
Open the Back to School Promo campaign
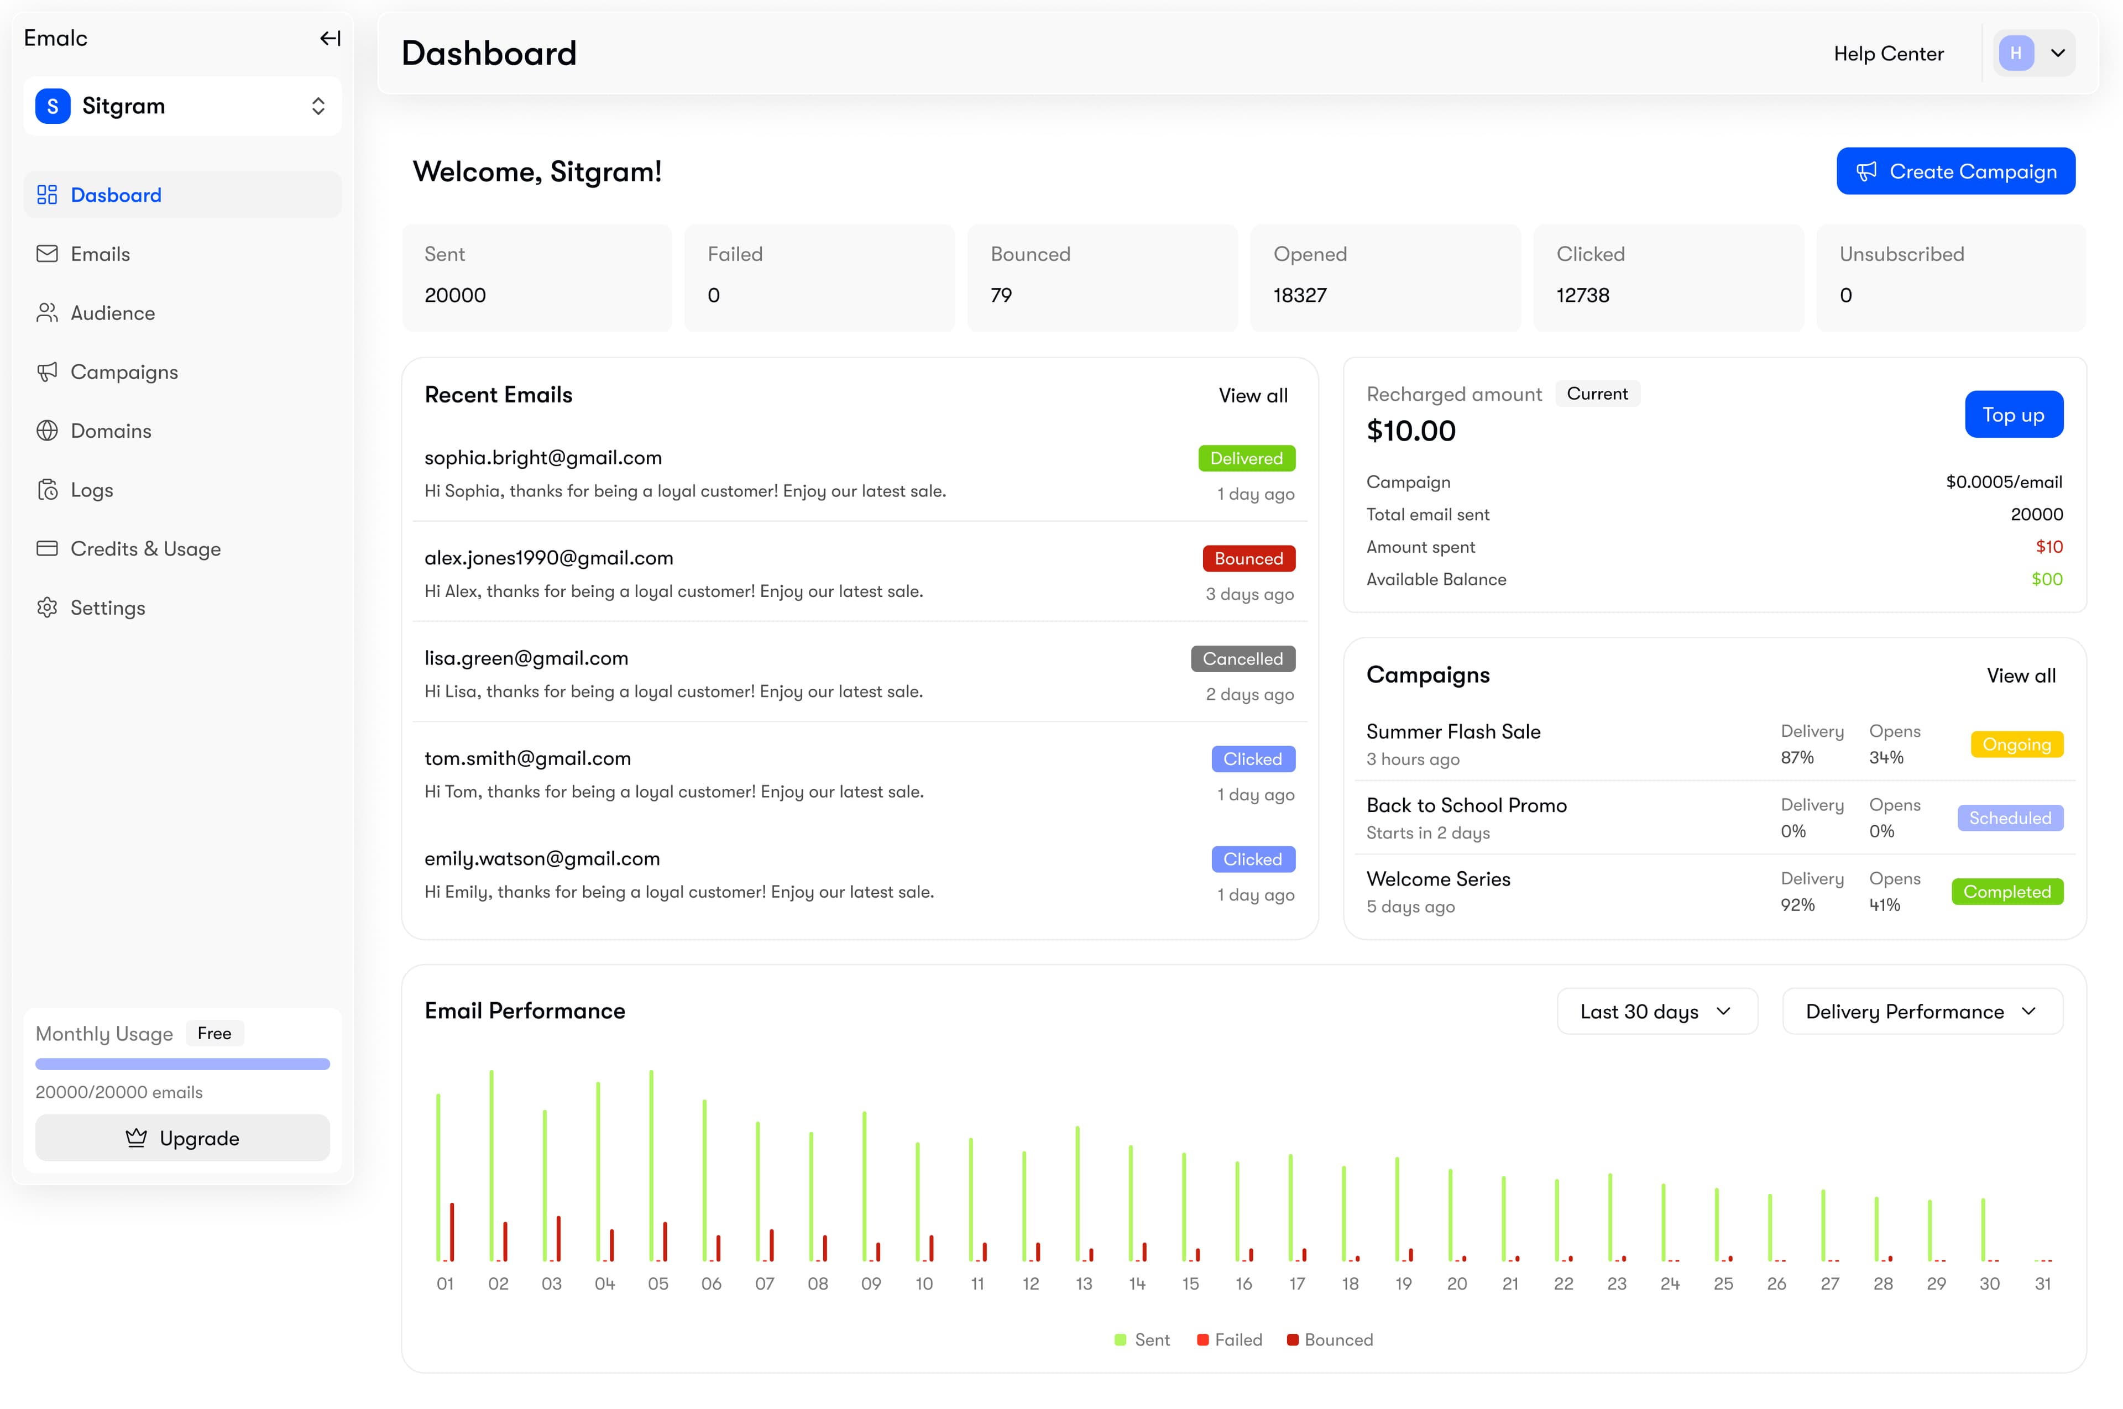pyautogui.click(x=1714, y=818)
